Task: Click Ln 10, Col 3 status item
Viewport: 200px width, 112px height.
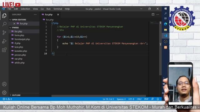Action: click(x=108, y=99)
